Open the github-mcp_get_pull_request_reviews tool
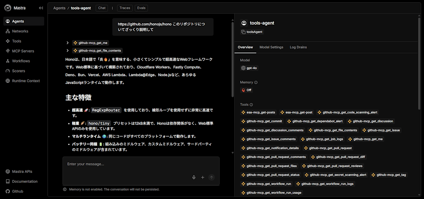 point(332,166)
